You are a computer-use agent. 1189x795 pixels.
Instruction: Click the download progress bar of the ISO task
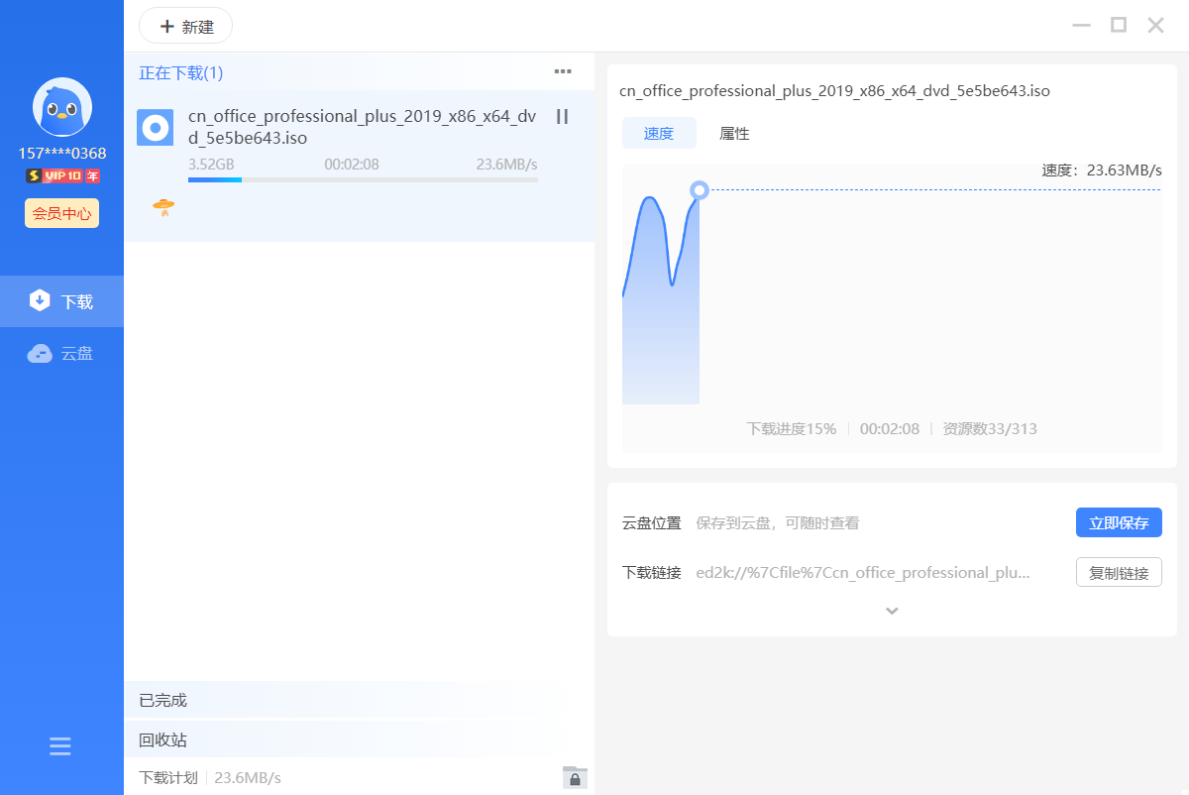tap(363, 180)
